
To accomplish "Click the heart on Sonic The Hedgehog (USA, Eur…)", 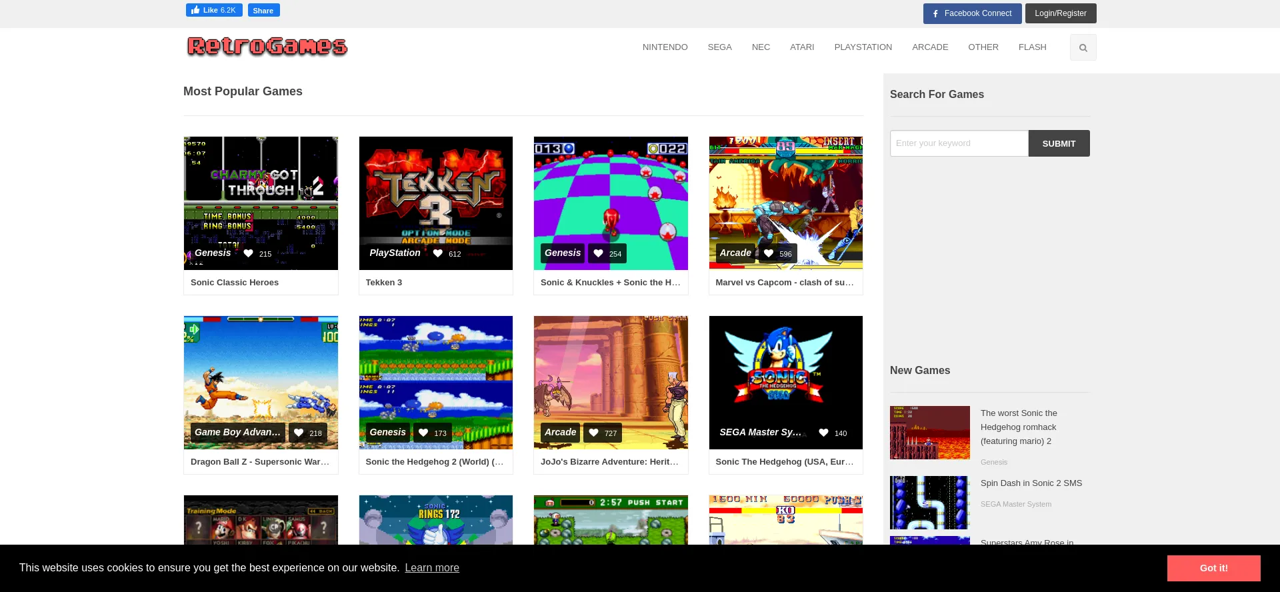I will pyautogui.click(x=824, y=433).
